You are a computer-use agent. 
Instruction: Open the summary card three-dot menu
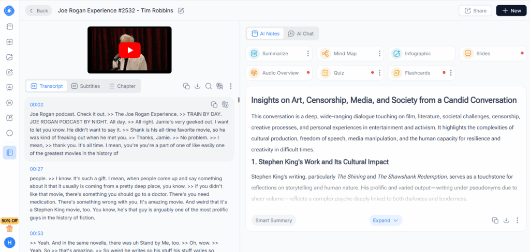[x=517, y=220]
